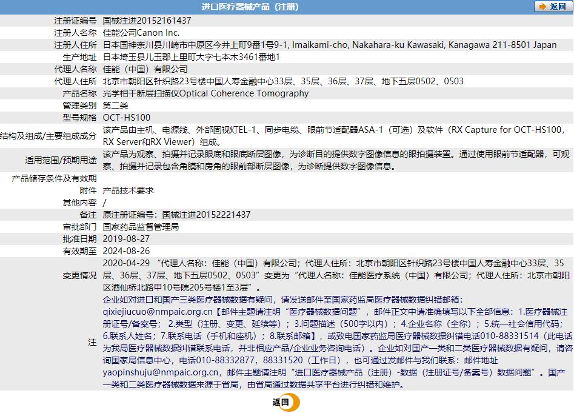Click the label 审批部门

pyautogui.click(x=80, y=227)
